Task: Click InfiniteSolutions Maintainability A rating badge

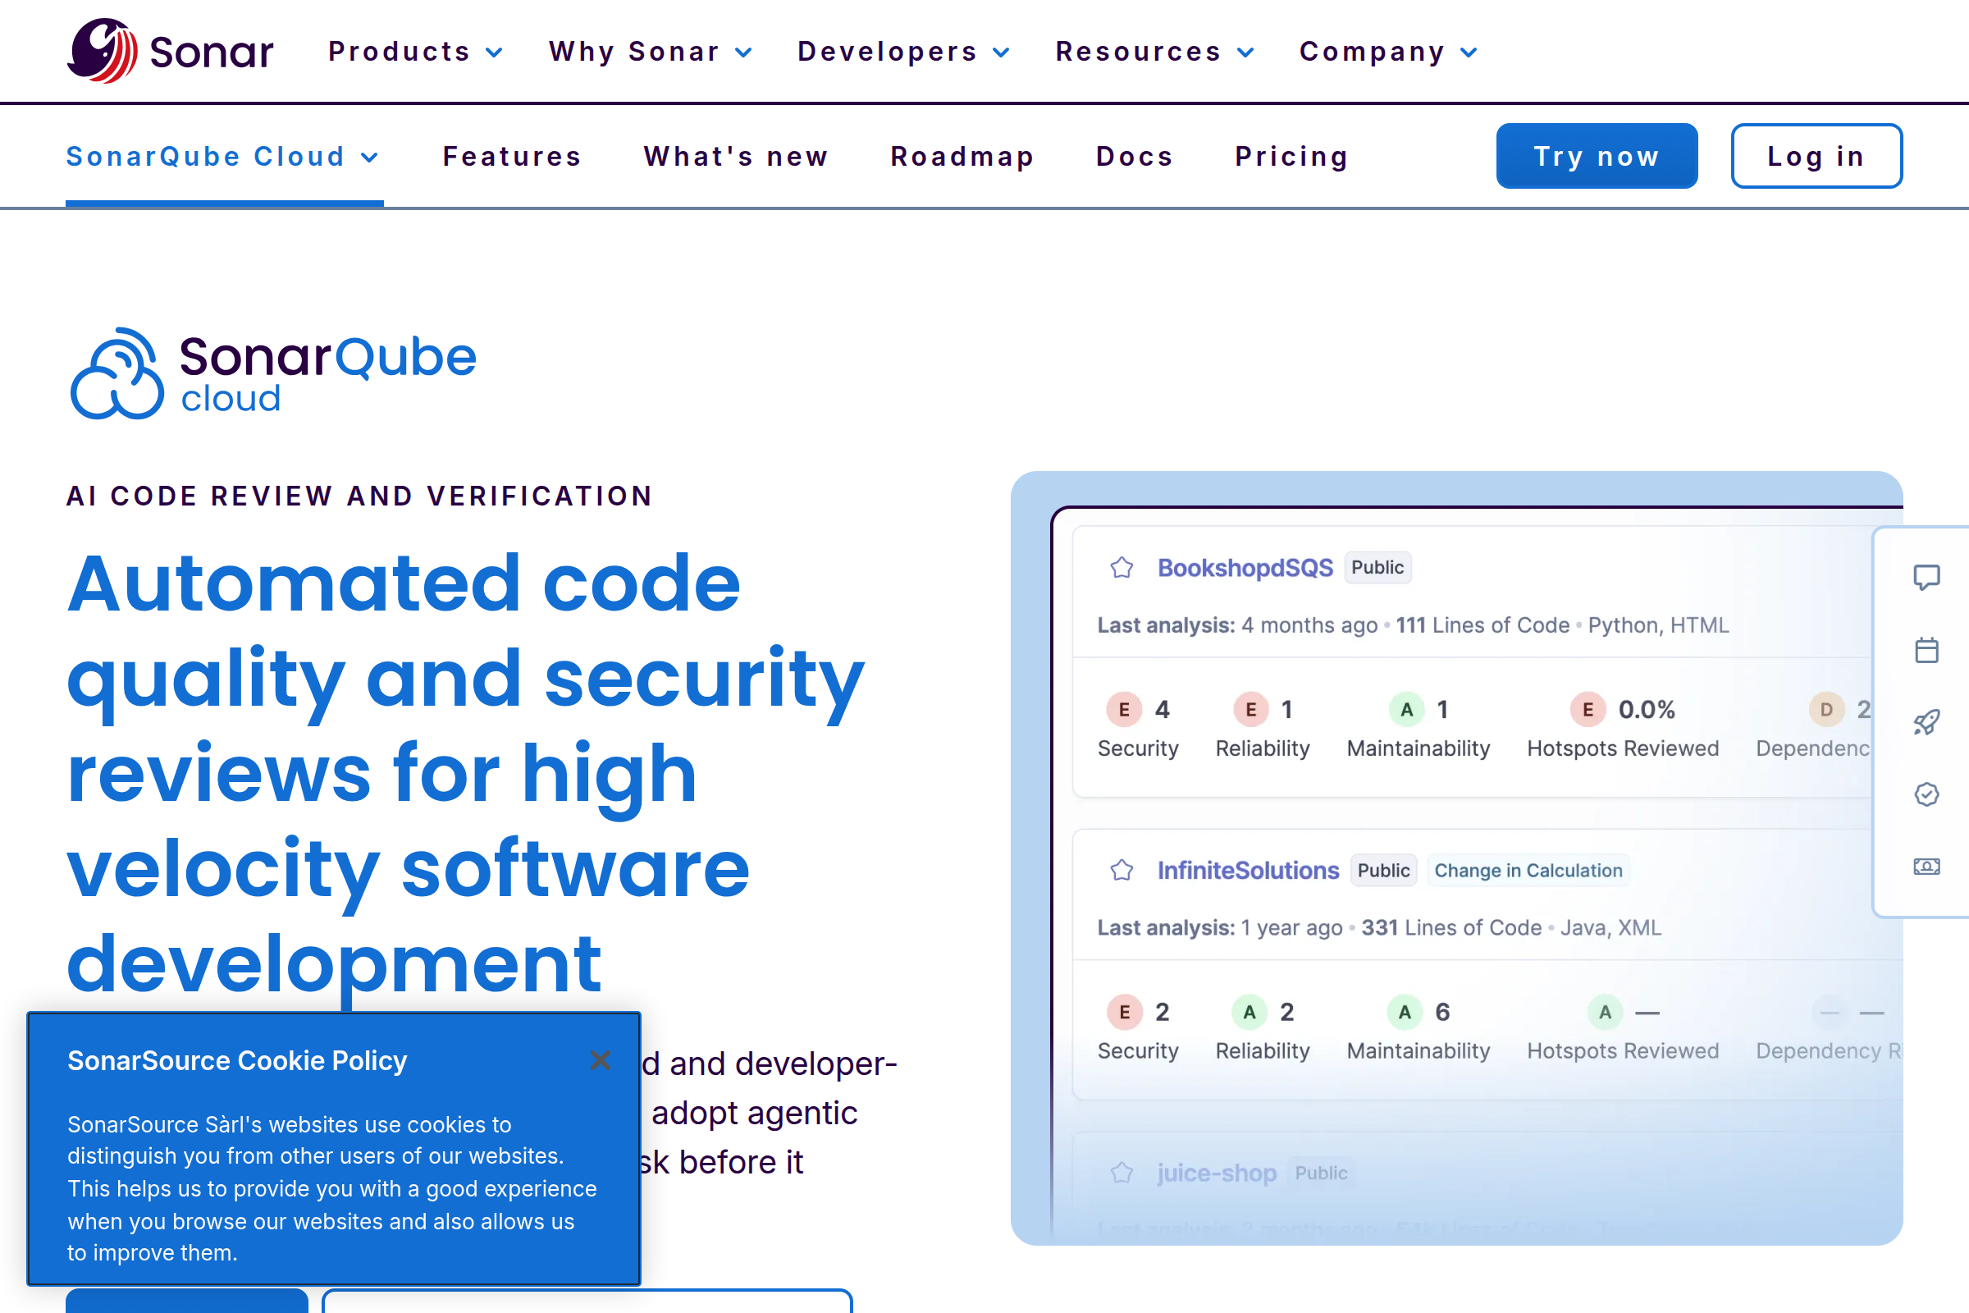Action: [x=1405, y=1012]
